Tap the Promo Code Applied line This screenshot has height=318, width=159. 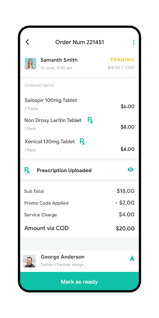pyautogui.click(x=79, y=203)
